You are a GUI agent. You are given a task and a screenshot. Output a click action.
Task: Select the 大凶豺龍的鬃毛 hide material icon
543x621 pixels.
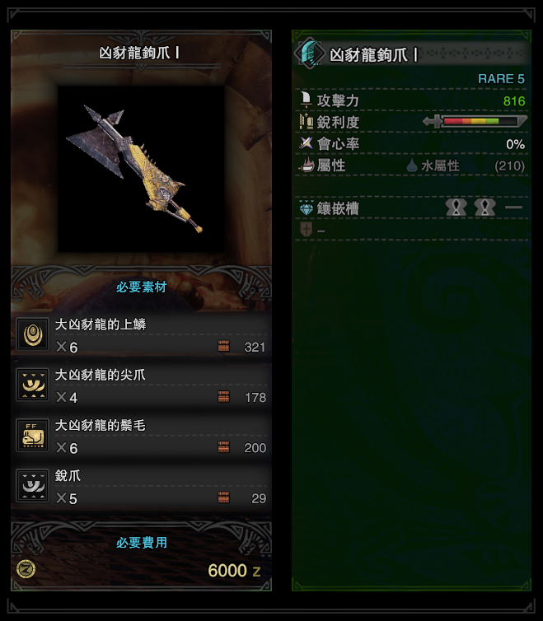(x=33, y=435)
